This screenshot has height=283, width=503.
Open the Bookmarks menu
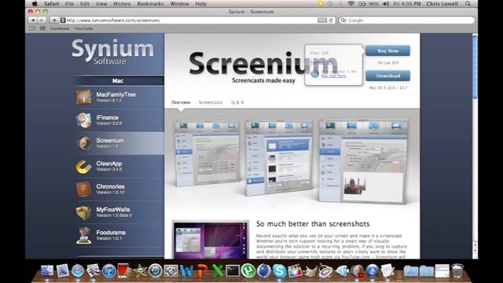(x=150, y=3)
